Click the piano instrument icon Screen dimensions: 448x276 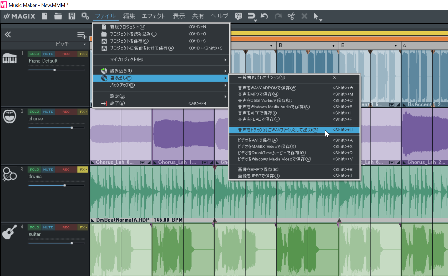coord(10,58)
